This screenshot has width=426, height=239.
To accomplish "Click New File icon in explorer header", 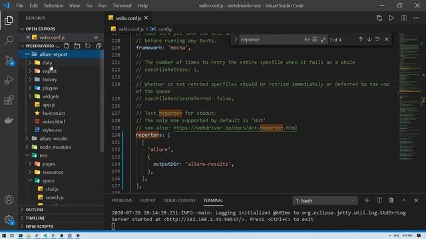I will pyautogui.click(x=67, y=46).
